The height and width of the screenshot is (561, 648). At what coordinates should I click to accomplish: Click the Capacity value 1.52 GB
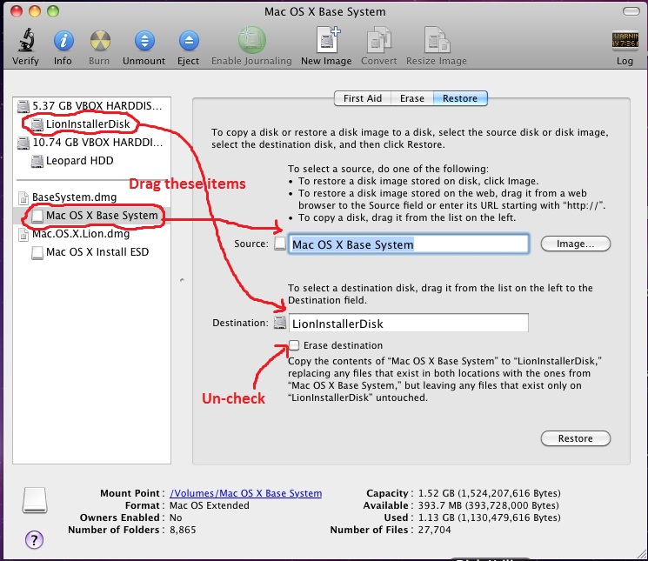[x=490, y=493]
